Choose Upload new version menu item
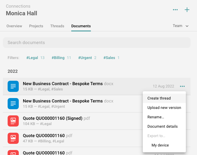The width and height of the screenshot is (197, 155). [164, 108]
